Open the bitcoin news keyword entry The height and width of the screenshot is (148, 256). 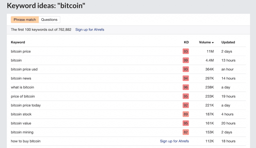click(x=21, y=78)
